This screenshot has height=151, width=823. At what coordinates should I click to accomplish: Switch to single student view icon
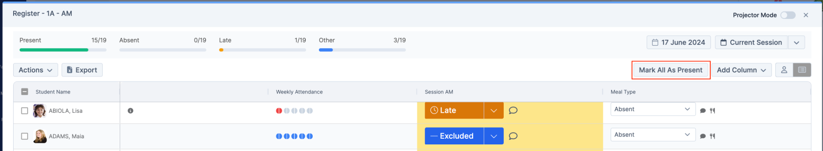[784, 70]
